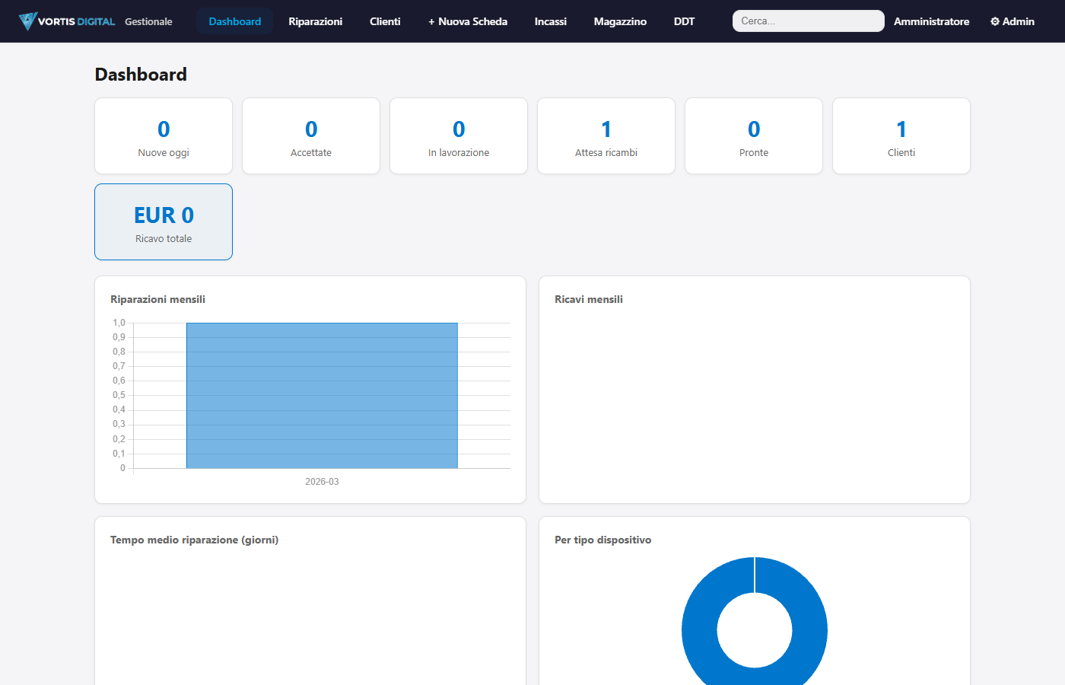Open the Attesa ricambi card showing 1

coord(606,135)
